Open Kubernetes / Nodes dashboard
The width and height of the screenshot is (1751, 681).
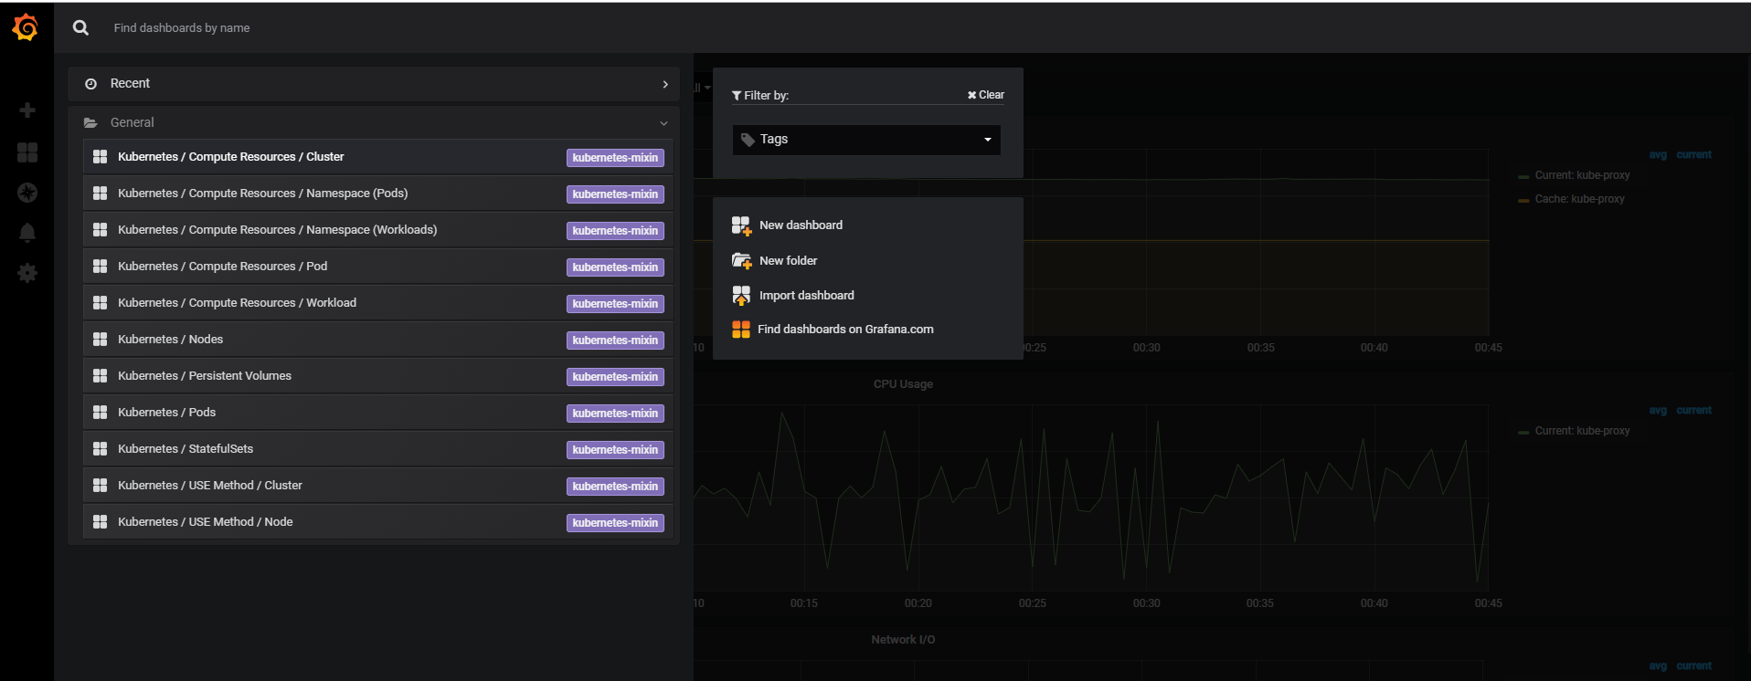(378, 340)
